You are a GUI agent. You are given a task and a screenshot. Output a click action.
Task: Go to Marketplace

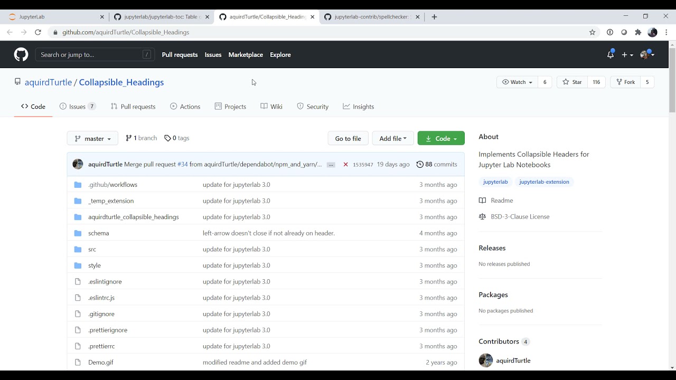[x=246, y=54]
